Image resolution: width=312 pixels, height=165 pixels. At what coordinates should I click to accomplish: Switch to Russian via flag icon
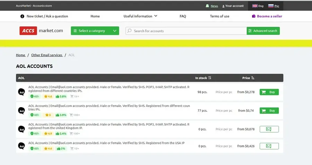(x=271, y=6)
